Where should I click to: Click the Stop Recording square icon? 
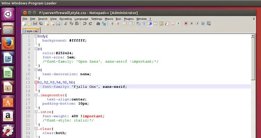point(192,23)
